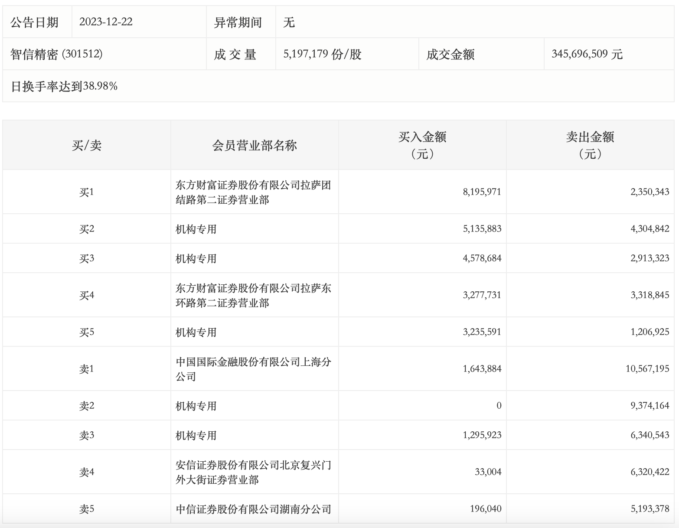The image size is (679, 528).
Task: Click buy amount 5,135,883
Action: [x=482, y=229]
